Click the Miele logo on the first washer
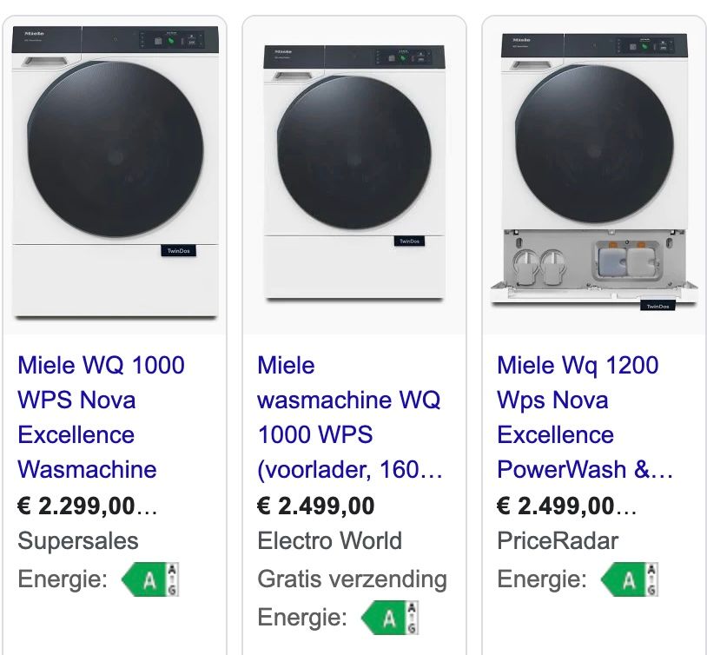The height and width of the screenshot is (655, 707). pos(34,34)
